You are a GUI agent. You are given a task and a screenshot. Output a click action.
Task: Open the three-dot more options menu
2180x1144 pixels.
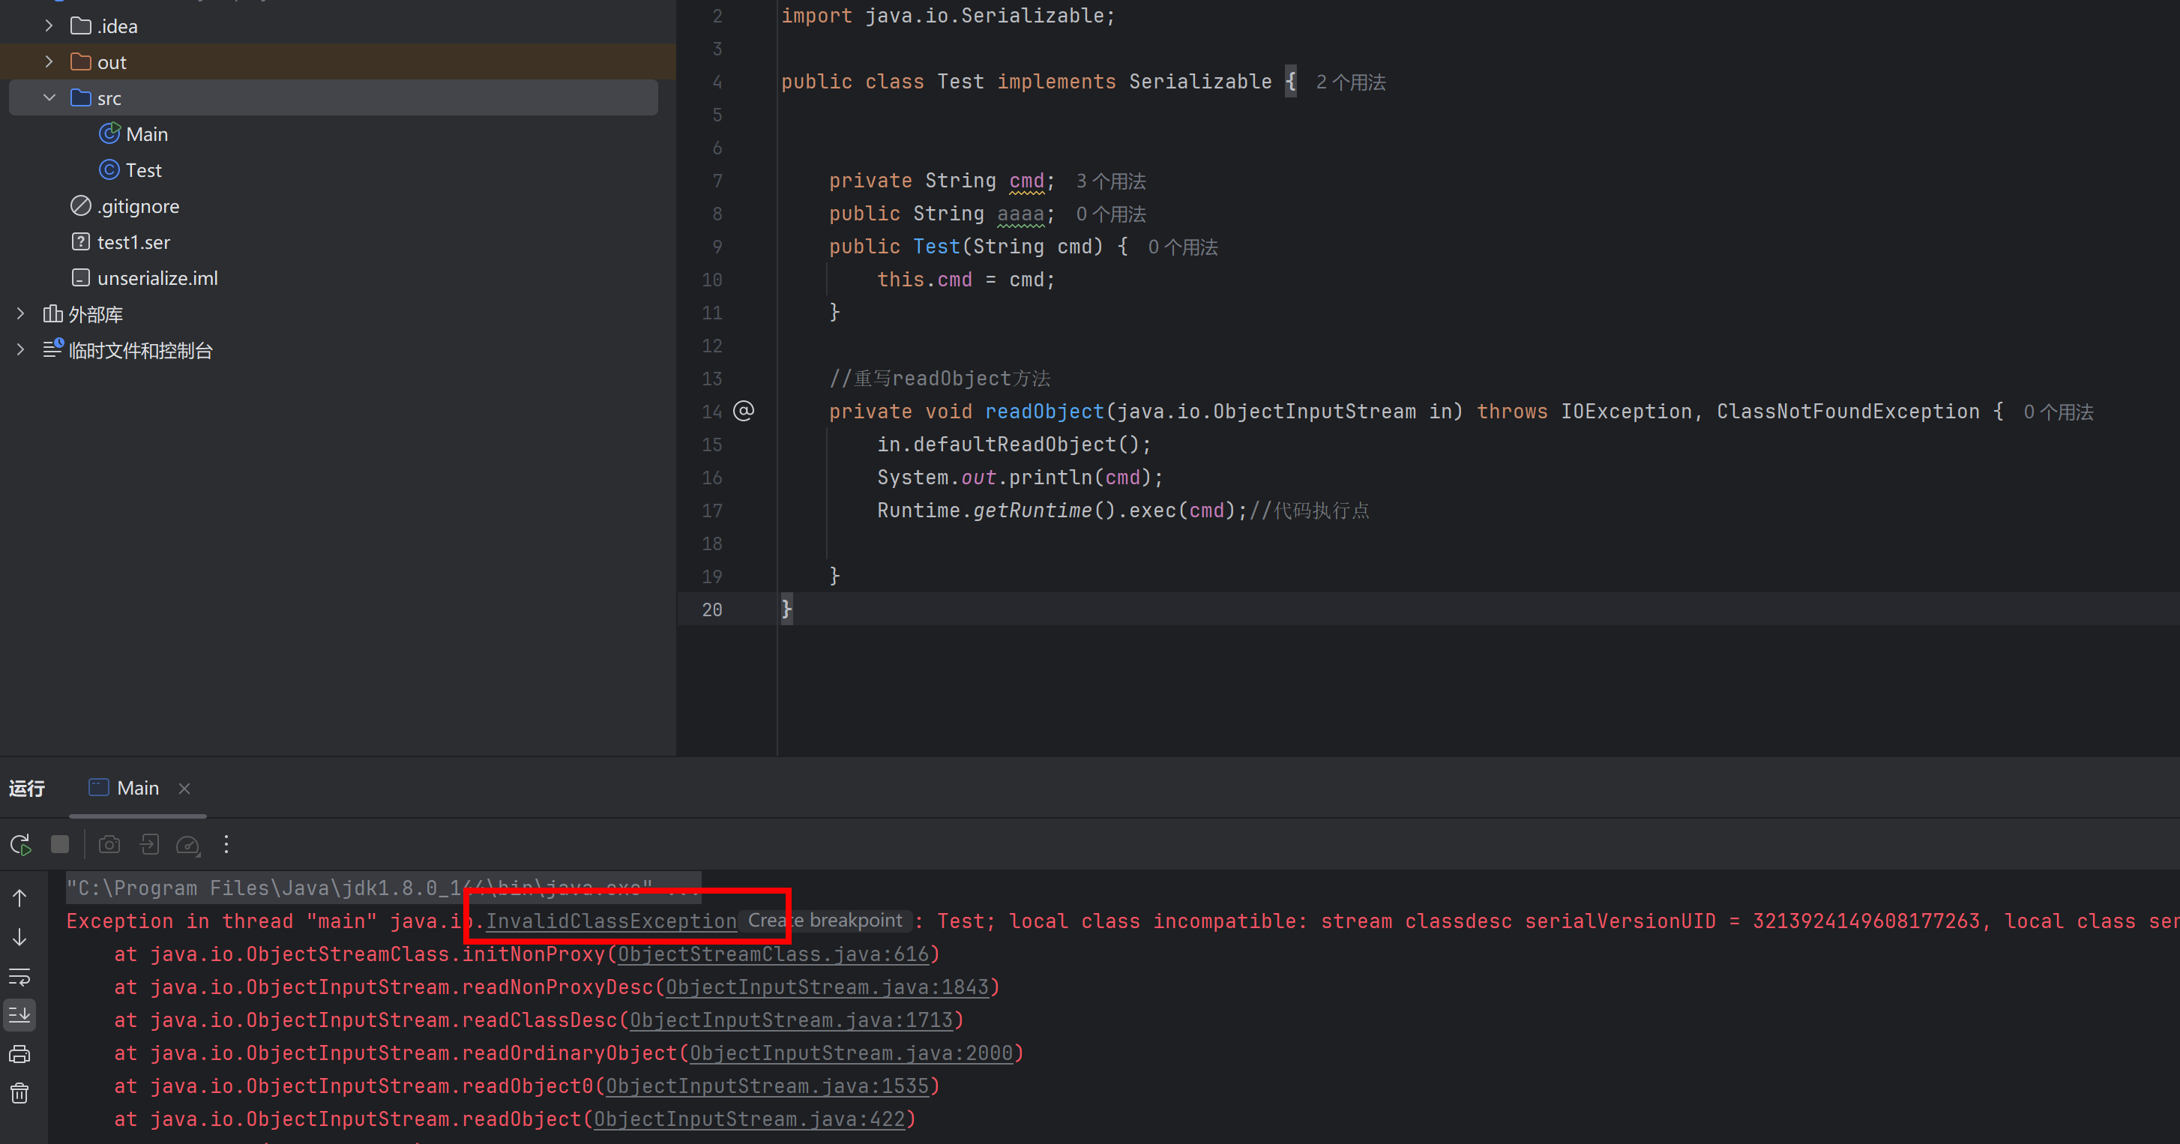[226, 844]
